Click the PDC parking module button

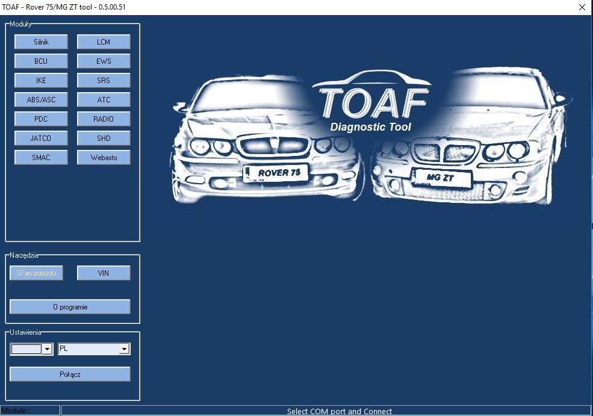point(41,119)
